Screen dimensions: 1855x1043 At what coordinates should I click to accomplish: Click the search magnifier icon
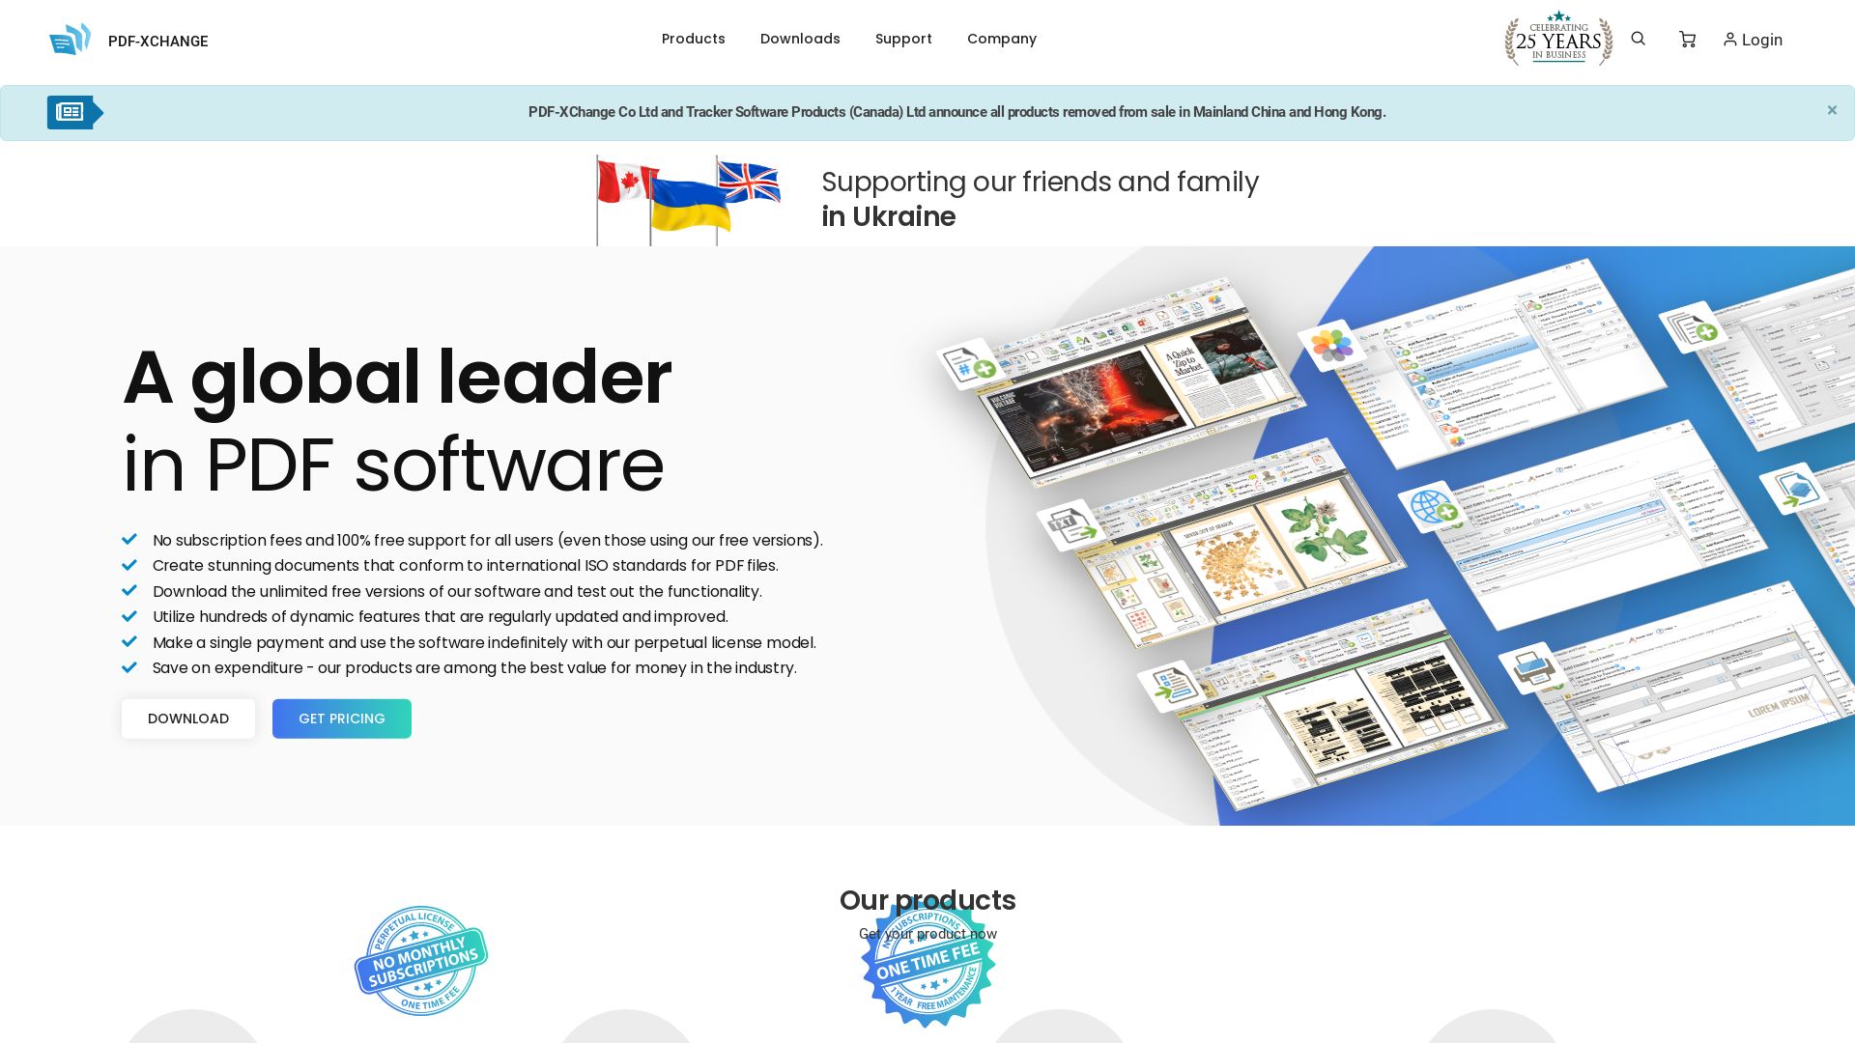(1639, 39)
